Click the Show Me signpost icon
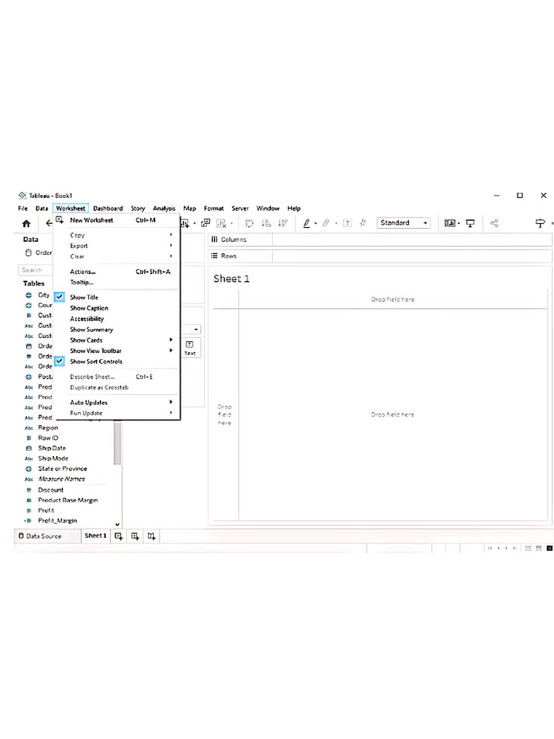Viewport: 554px width, 739px height. click(x=540, y=224)
